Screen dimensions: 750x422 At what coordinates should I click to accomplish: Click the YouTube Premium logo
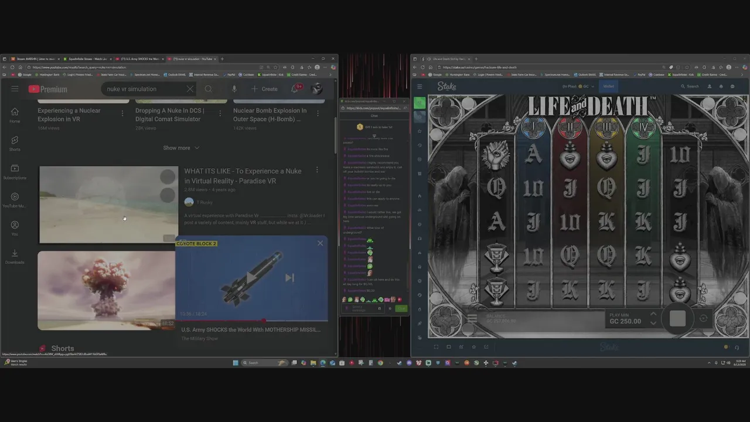(47, 89)
